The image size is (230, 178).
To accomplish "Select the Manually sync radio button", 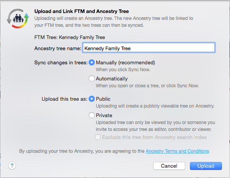I will pos(92,62).
